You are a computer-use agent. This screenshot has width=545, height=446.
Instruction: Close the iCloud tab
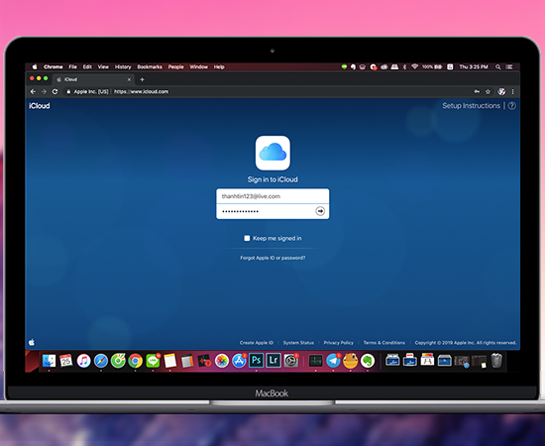click(x=129, y=79)
